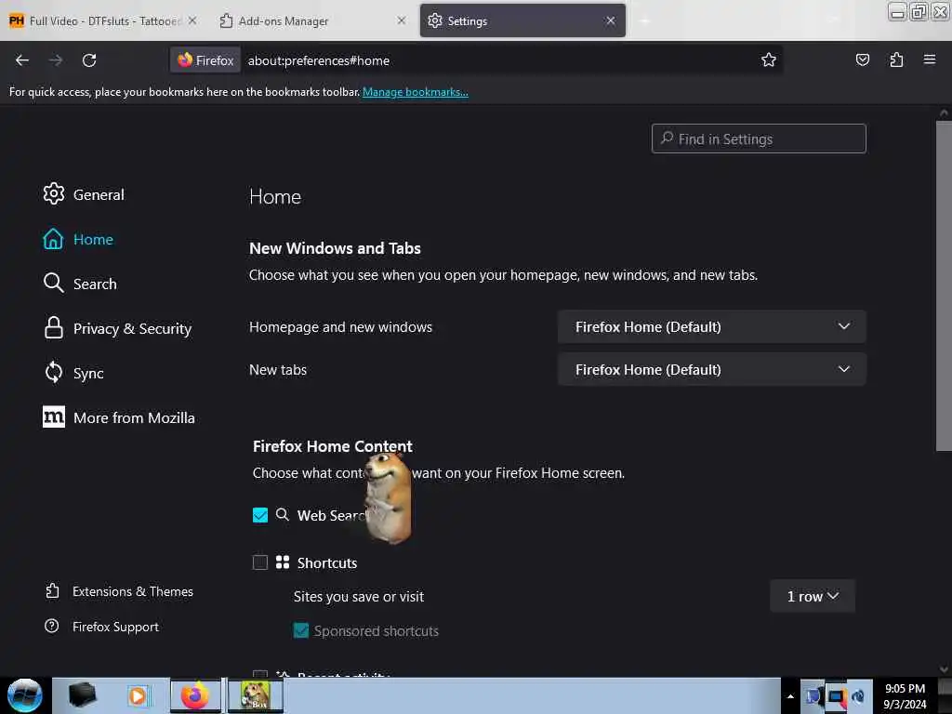The image size is (952, 714).
Task: Open More from Mozilla category
Action: [x=134, y=417]
